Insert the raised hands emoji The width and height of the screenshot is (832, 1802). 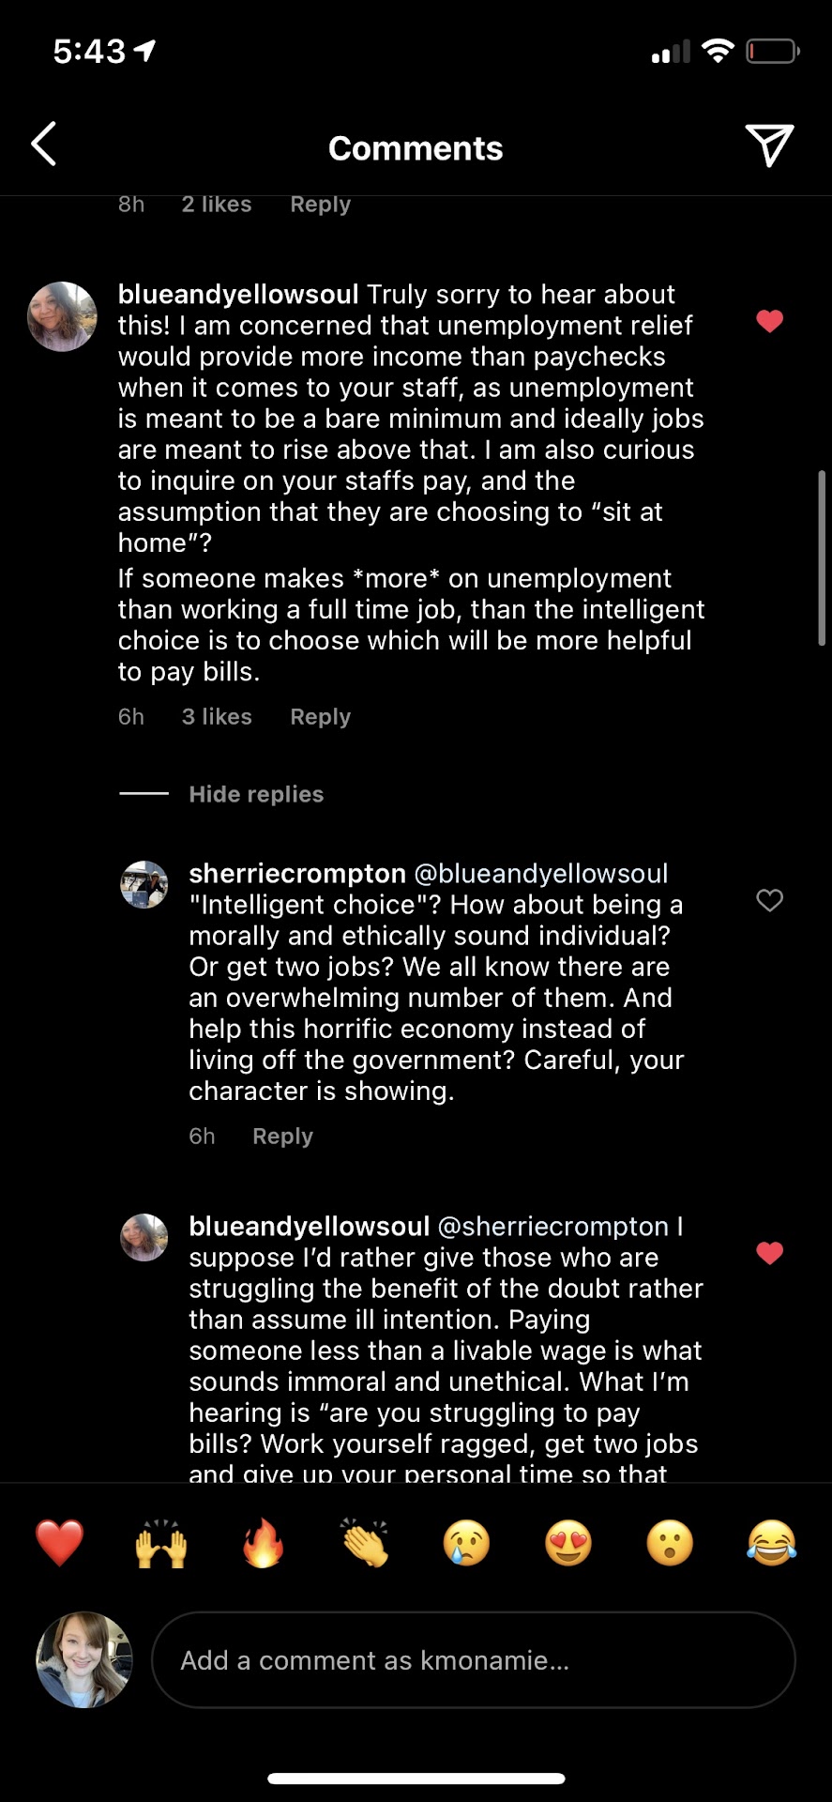tap(161, 1543)
